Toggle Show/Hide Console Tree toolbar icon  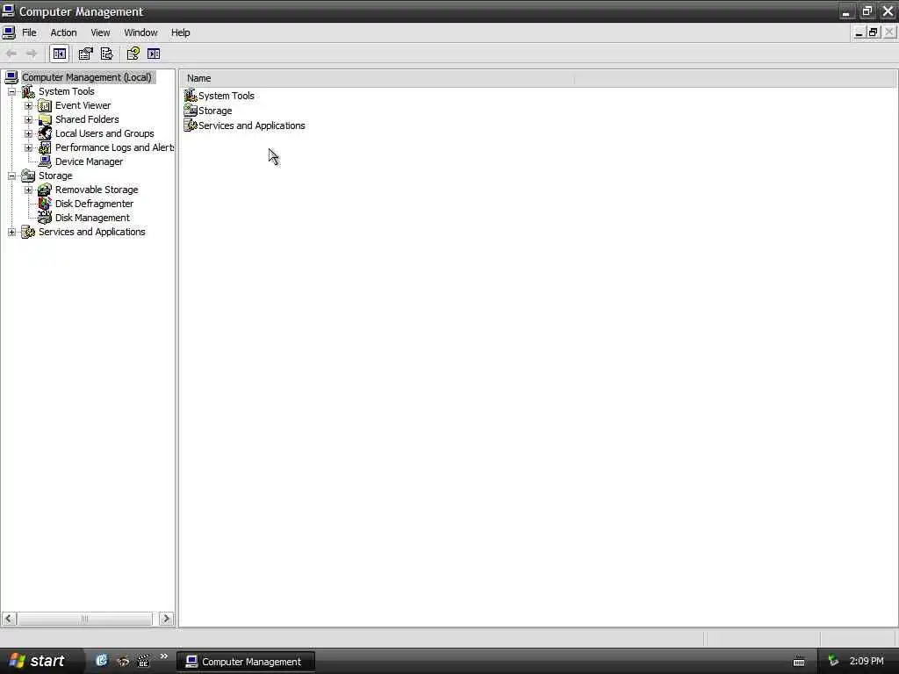pyautogui.click(x=59, y=54)
